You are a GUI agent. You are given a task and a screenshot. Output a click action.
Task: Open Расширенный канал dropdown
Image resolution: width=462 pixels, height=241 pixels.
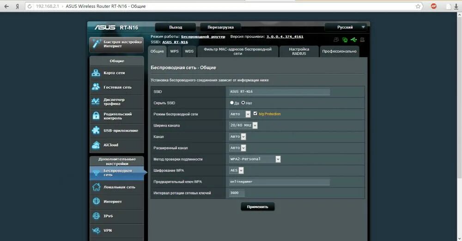237,148
